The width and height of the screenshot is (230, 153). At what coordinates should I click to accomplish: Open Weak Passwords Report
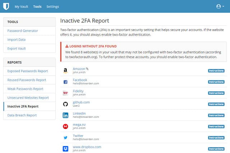pyautogui.click(x=29, y=89)
